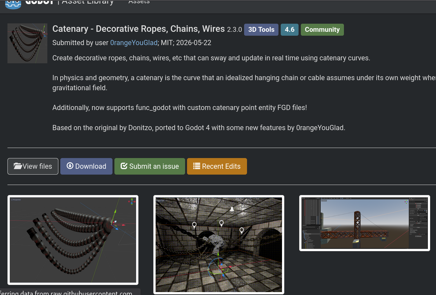Click the Catenary asset icon thumbnail

(27, 43)
